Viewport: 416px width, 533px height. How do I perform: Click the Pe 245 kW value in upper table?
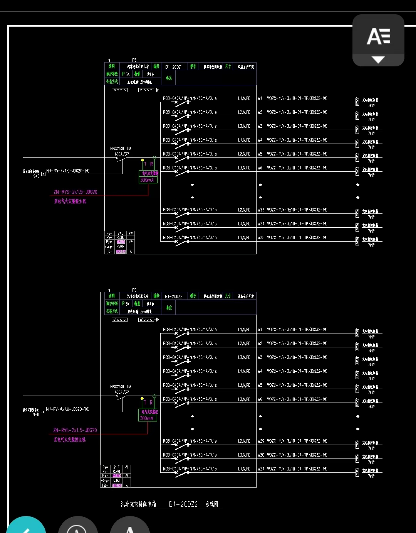coord(121,234)
